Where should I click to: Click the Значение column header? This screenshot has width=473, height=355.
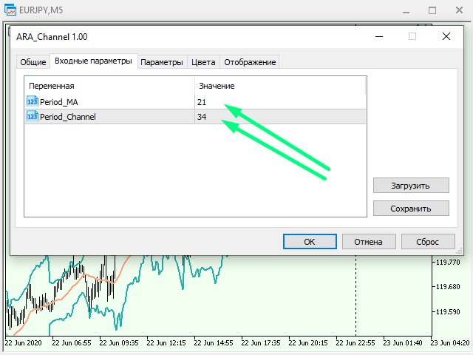[x=217, y=86]
